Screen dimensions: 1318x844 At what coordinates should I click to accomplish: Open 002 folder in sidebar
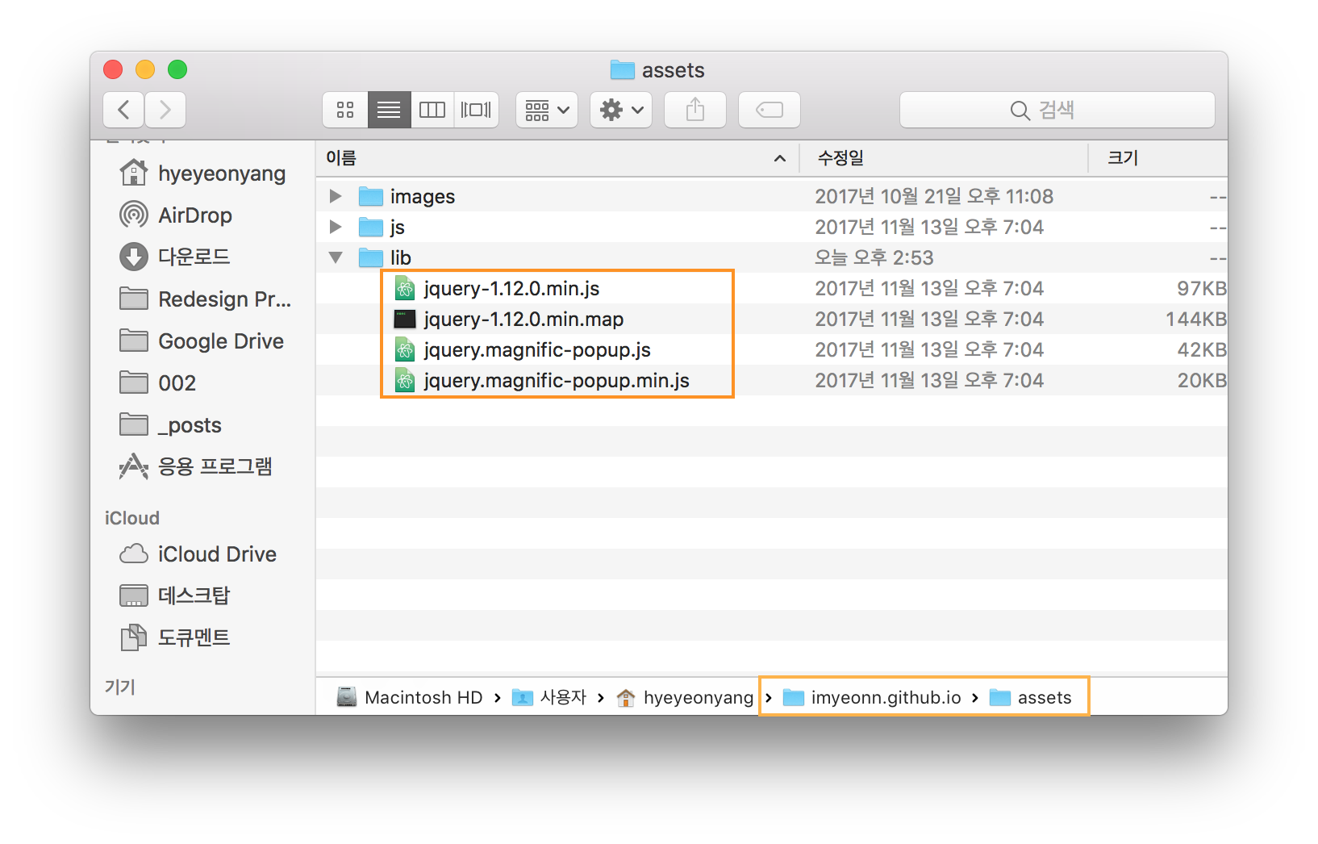[158, 383]
